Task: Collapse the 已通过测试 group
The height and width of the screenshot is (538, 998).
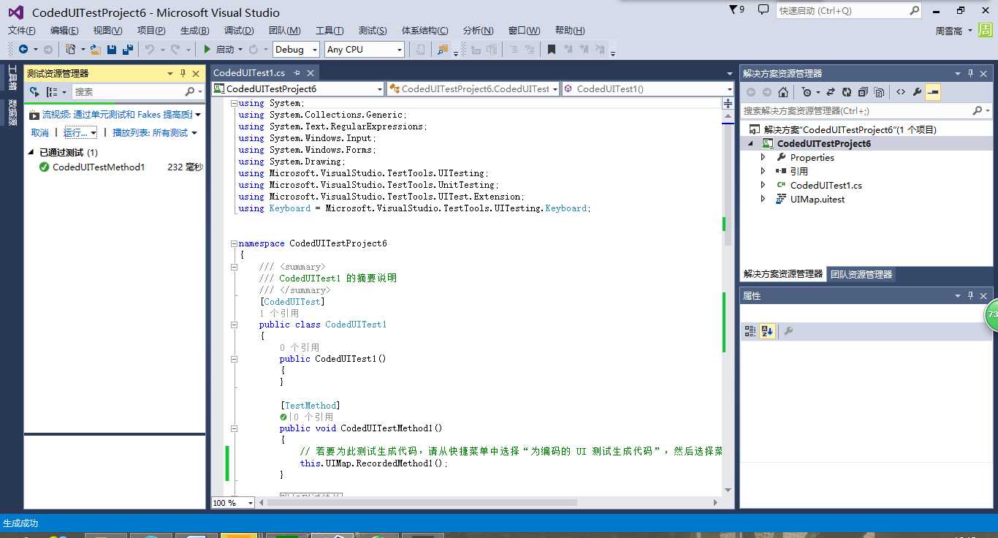Action: 31,152
